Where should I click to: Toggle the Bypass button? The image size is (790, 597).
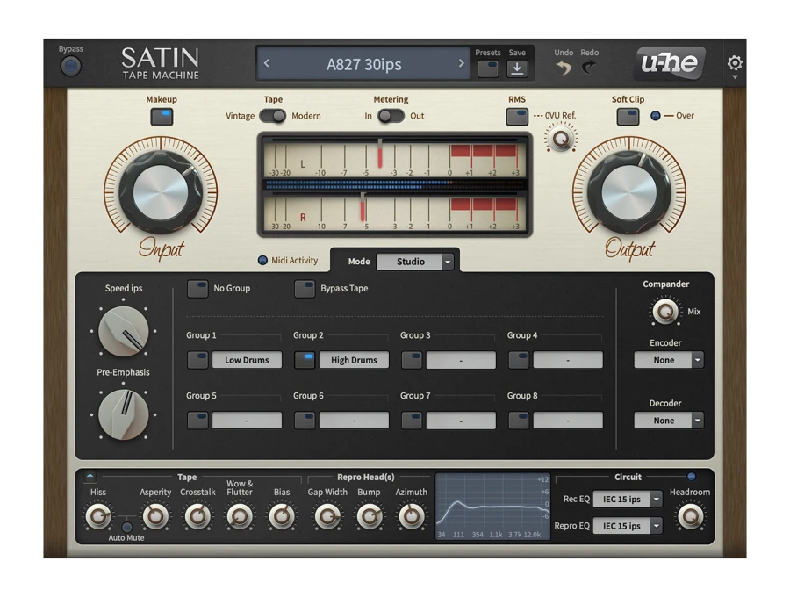(x=70, y=66)
